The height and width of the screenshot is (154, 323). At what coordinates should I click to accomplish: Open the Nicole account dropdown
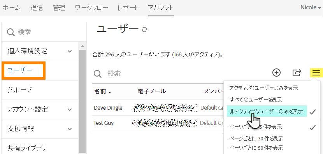(x=311, y=7)
